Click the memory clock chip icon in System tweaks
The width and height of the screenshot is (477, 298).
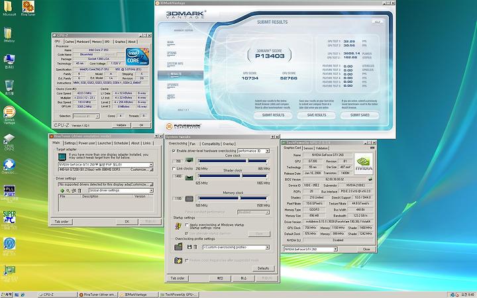[189, 199]
